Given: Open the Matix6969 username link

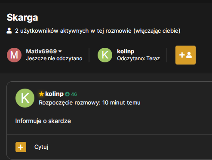Looking at the screenshot, I should point(41,51).
